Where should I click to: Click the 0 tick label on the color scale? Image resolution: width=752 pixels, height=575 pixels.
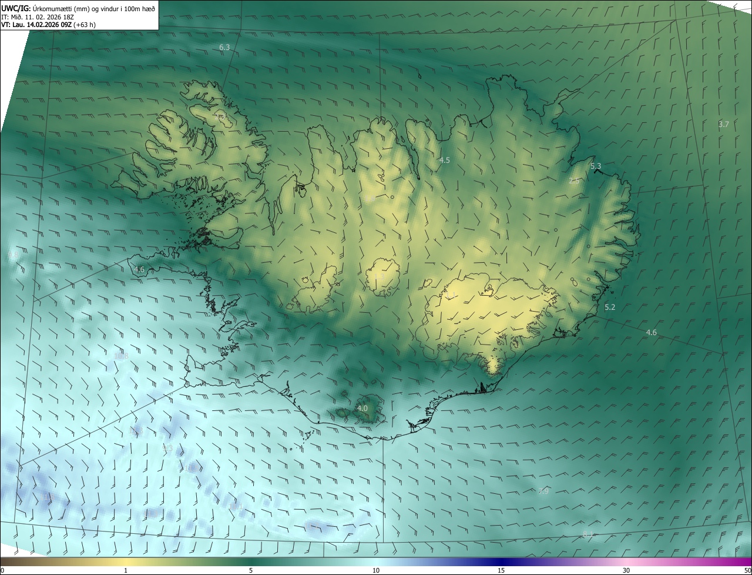click(2, 570)
